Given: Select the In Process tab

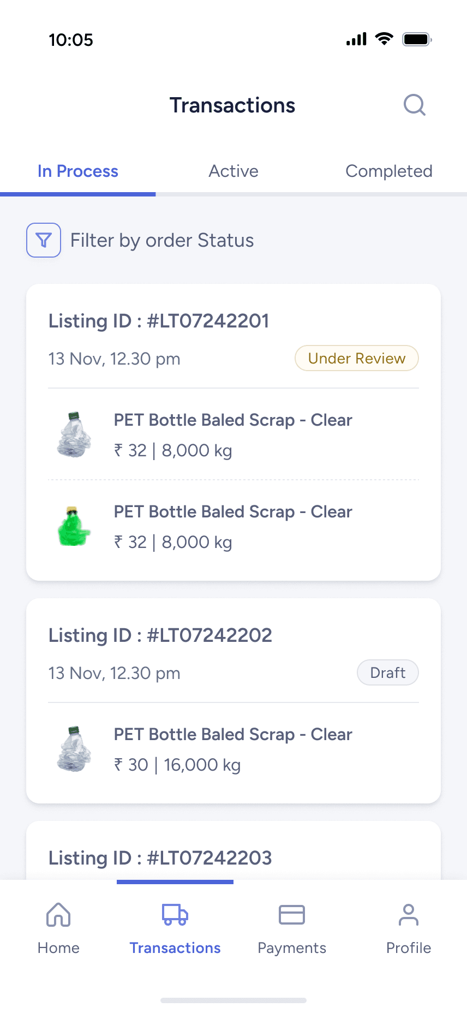Looking at the screenshot, I should point(78,171).
